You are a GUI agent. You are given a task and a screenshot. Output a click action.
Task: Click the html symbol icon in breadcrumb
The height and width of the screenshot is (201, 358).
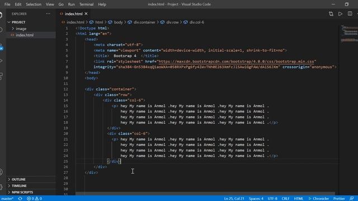click(91, 22)
